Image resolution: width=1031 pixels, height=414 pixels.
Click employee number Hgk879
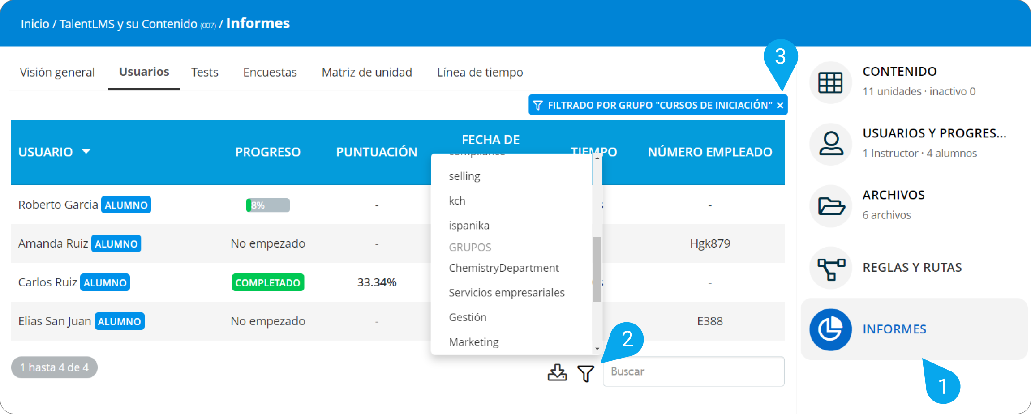pyautogui.click(x=710, y=243)
